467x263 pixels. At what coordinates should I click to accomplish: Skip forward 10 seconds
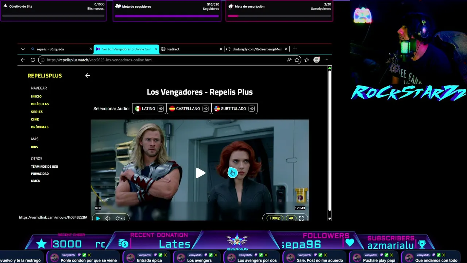pyautogui.click(x=120, y=218)
